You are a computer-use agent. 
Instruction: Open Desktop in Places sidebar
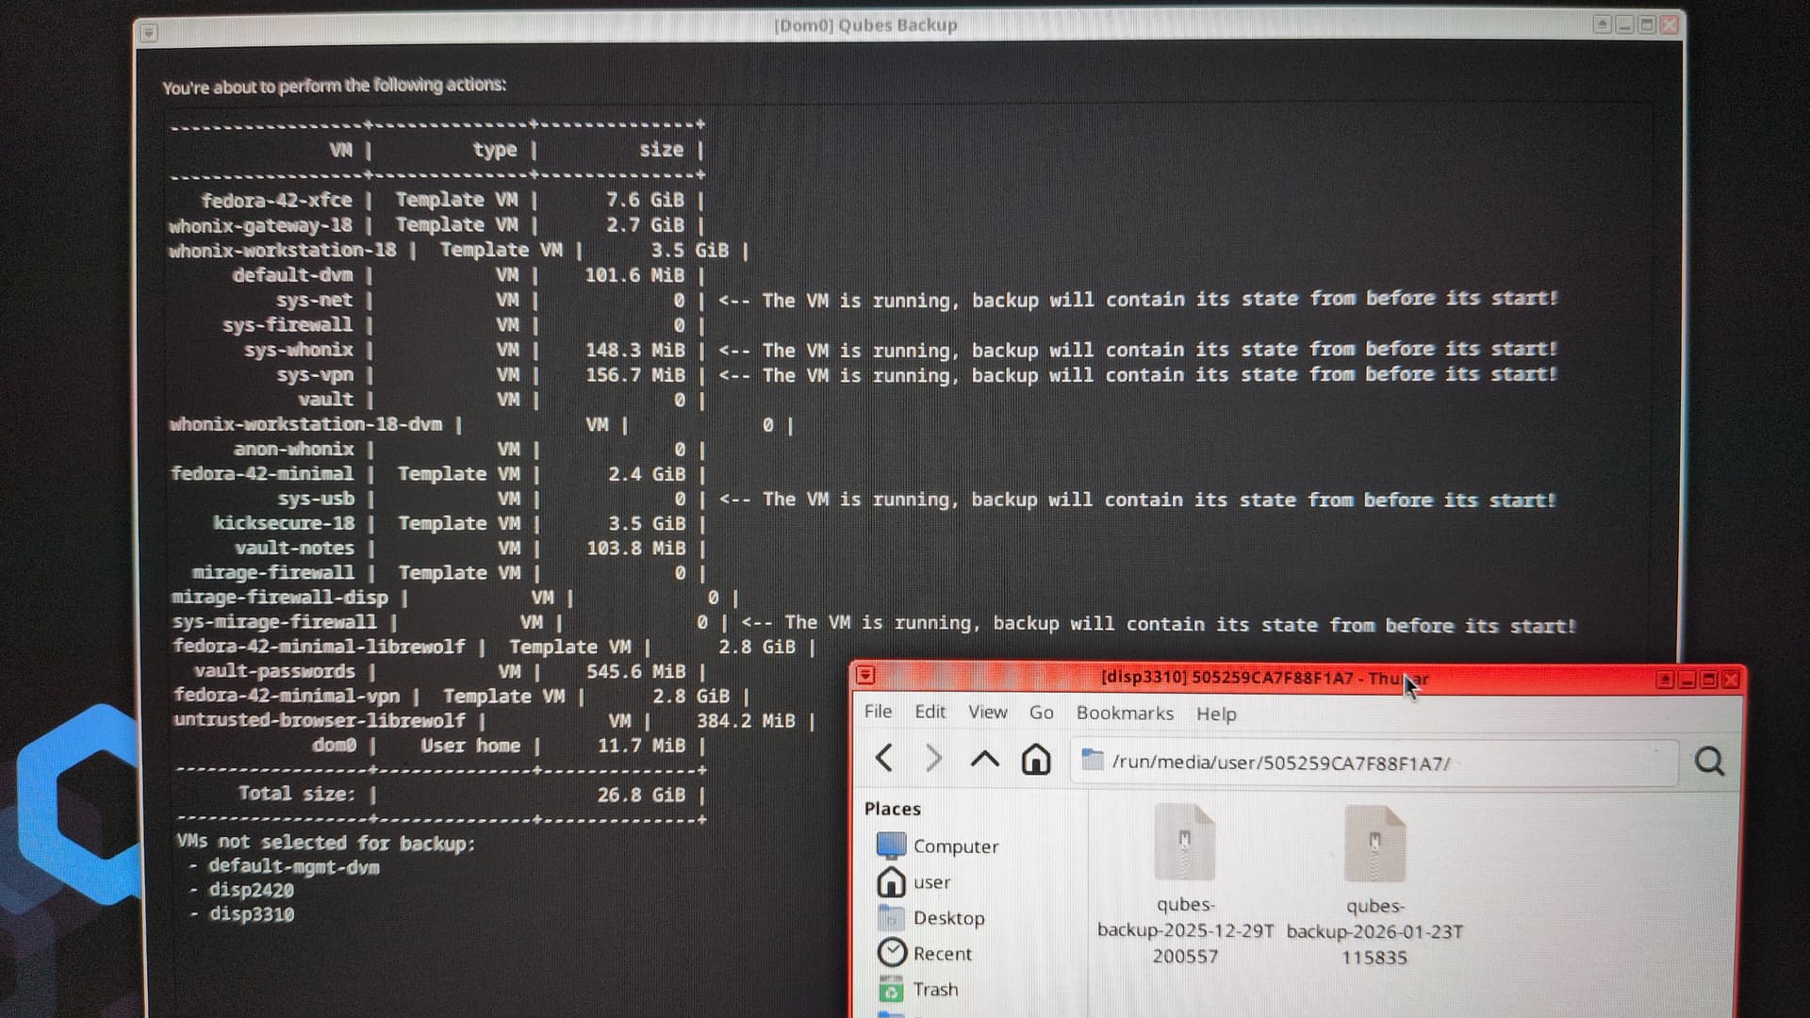coord(947,918)
